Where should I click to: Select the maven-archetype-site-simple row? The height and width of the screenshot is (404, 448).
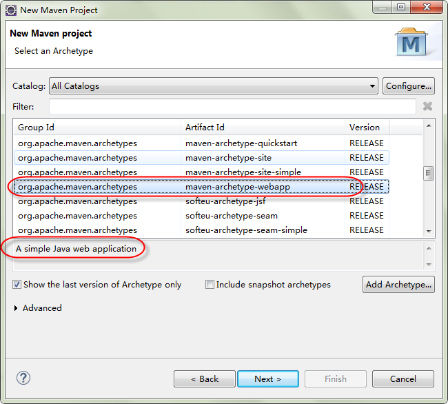201,172
